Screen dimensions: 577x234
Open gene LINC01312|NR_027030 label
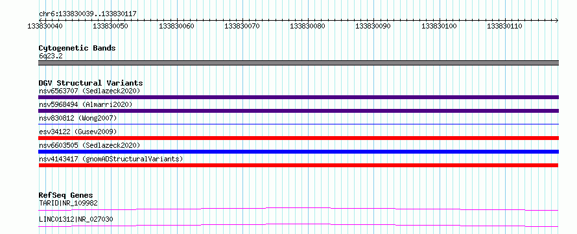[x=76, y=219]
